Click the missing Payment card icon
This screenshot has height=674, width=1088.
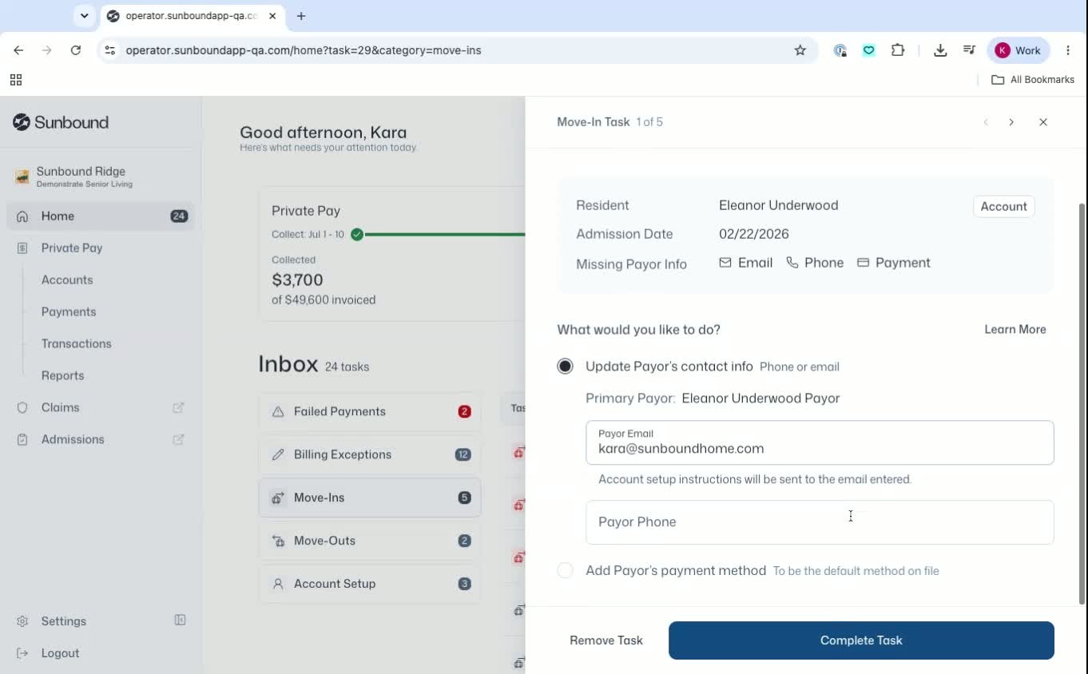coord(863,263)
